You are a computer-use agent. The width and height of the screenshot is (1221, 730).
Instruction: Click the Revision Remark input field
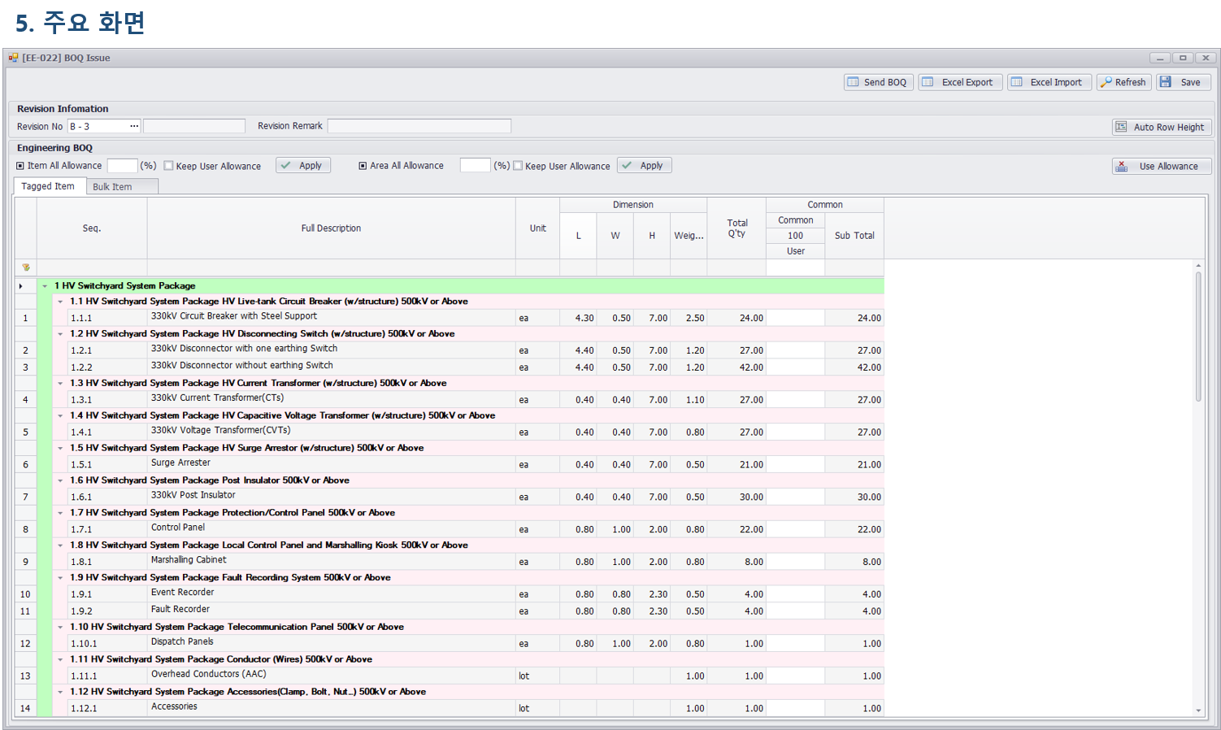point(419,126)
